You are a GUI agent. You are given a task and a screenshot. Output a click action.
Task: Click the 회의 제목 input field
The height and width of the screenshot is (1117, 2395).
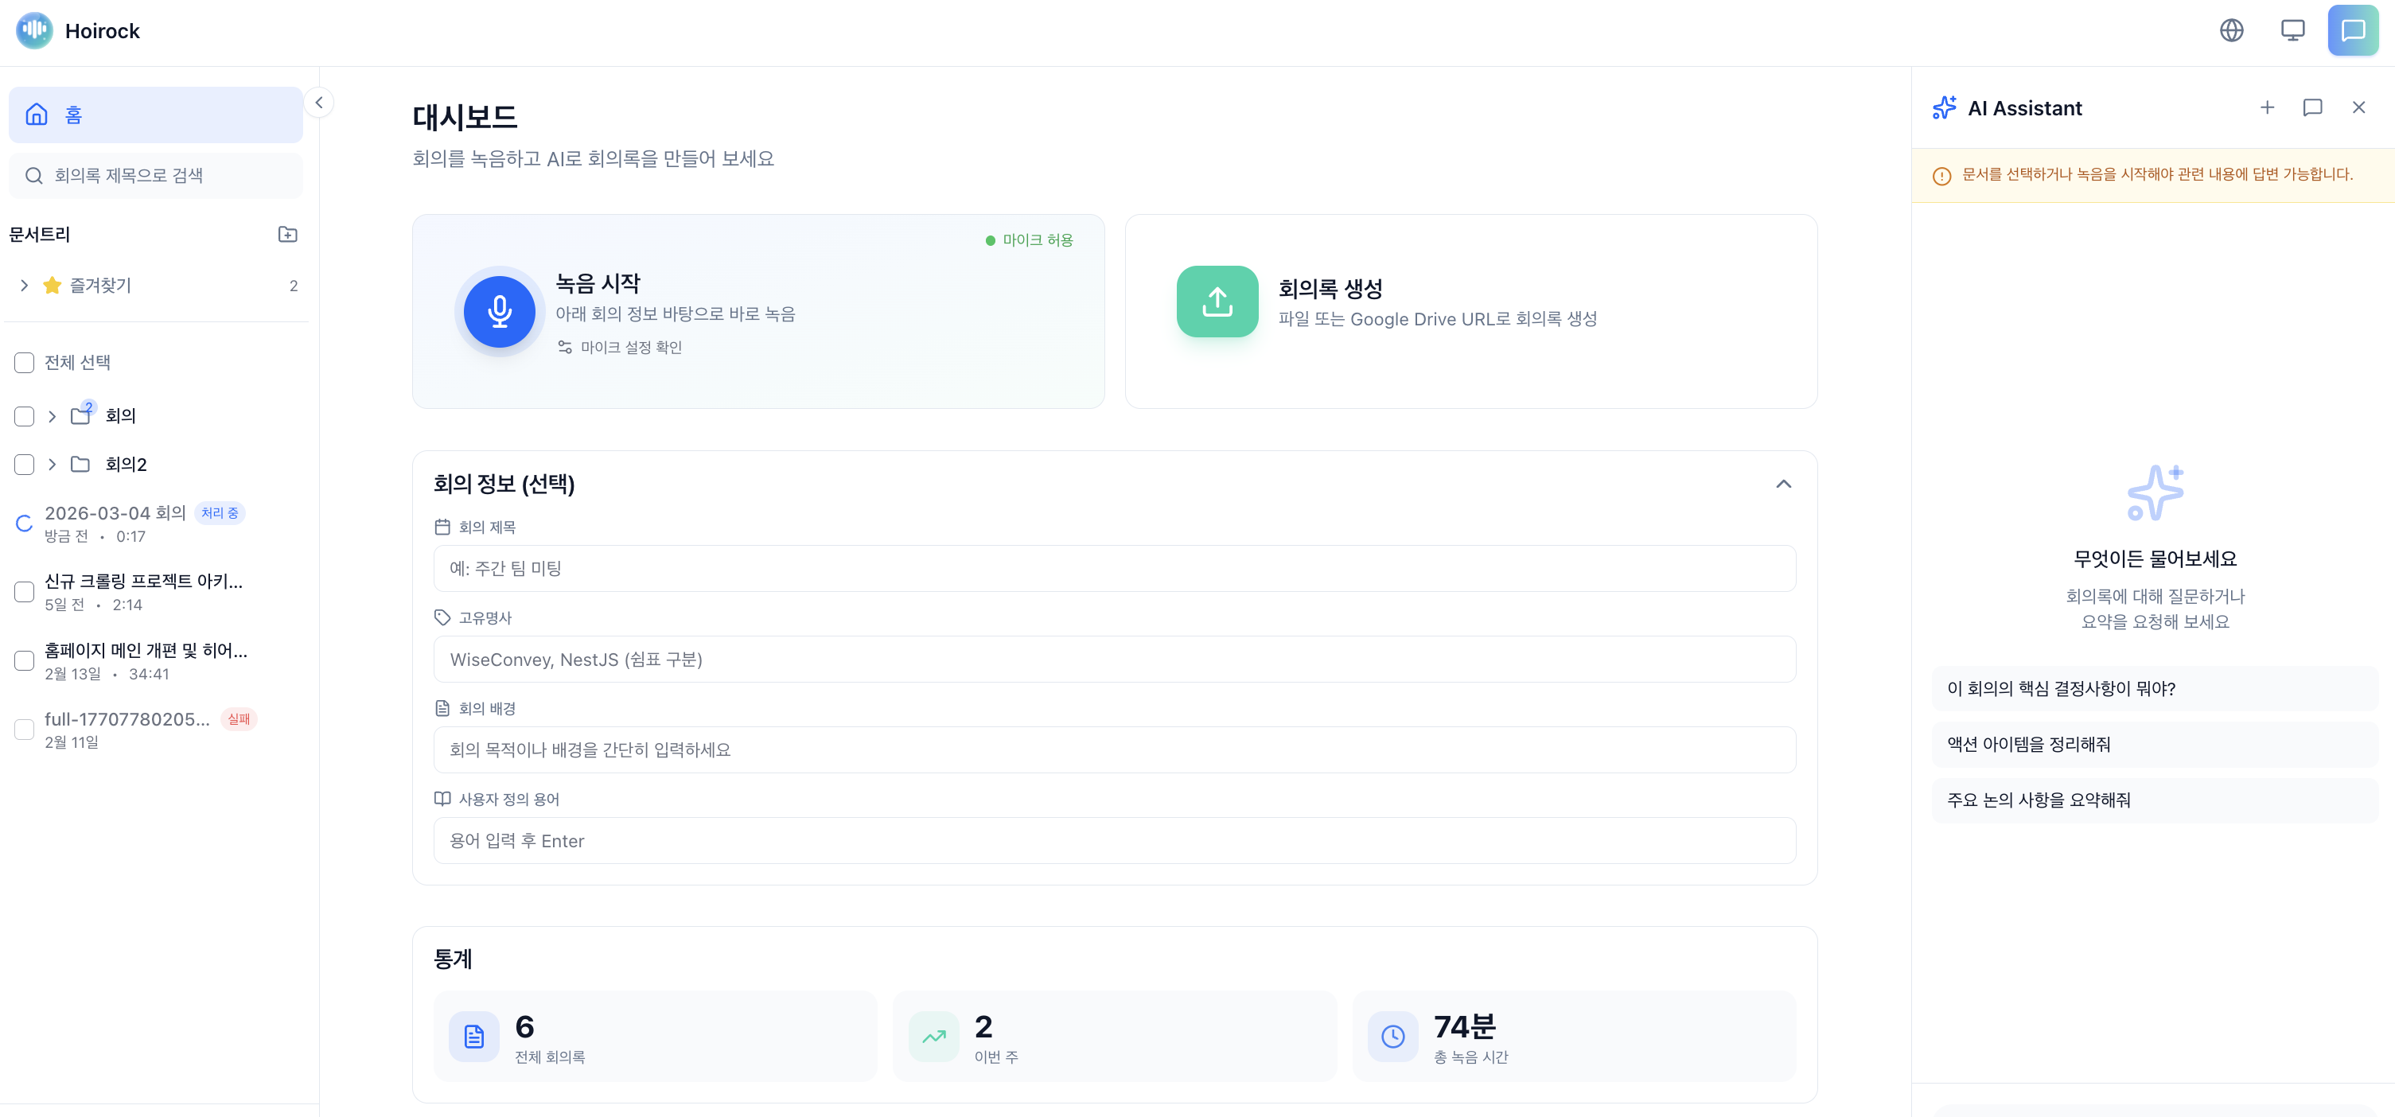point(1114,569)
